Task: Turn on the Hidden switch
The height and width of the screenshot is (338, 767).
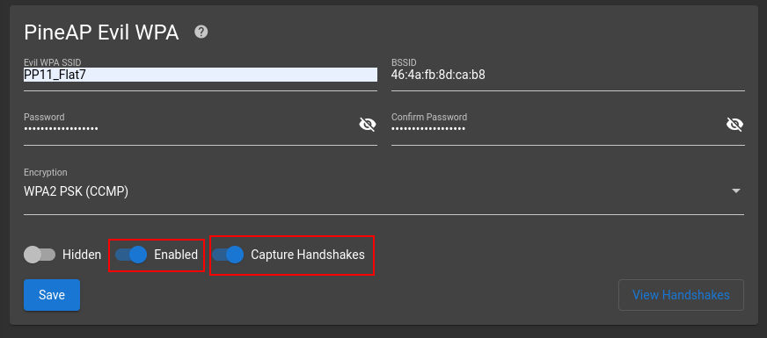Action: (x=40, y=255)
